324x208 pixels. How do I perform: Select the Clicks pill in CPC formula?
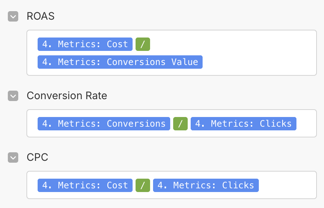tap(206, 185)
